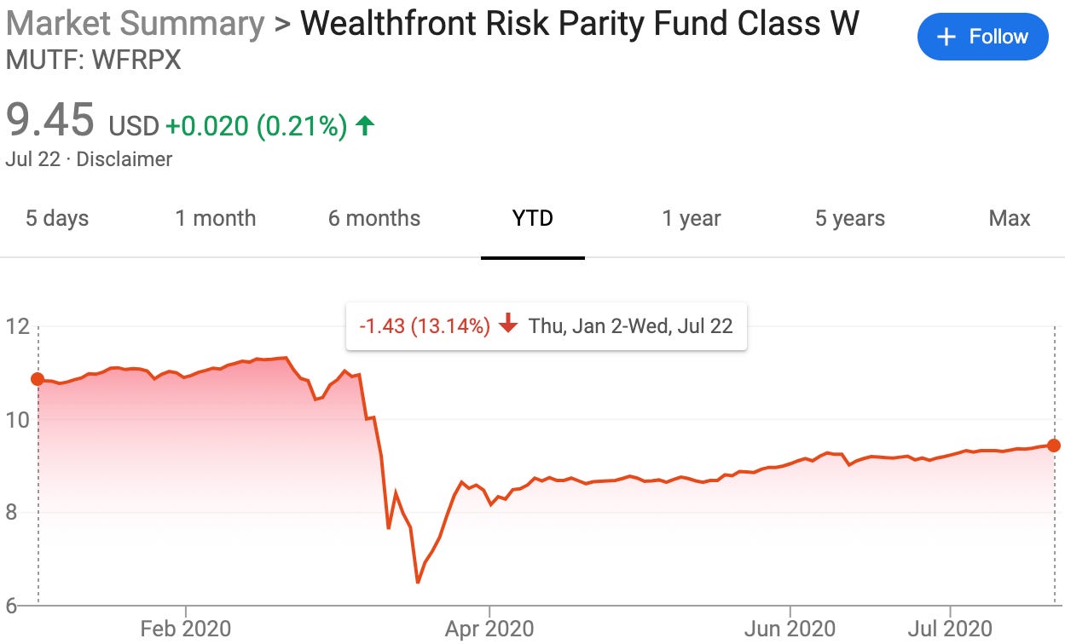Click the Apr 2020 axis label
The width and height of the screenshot is (1065, 644).
click(489, 630)
